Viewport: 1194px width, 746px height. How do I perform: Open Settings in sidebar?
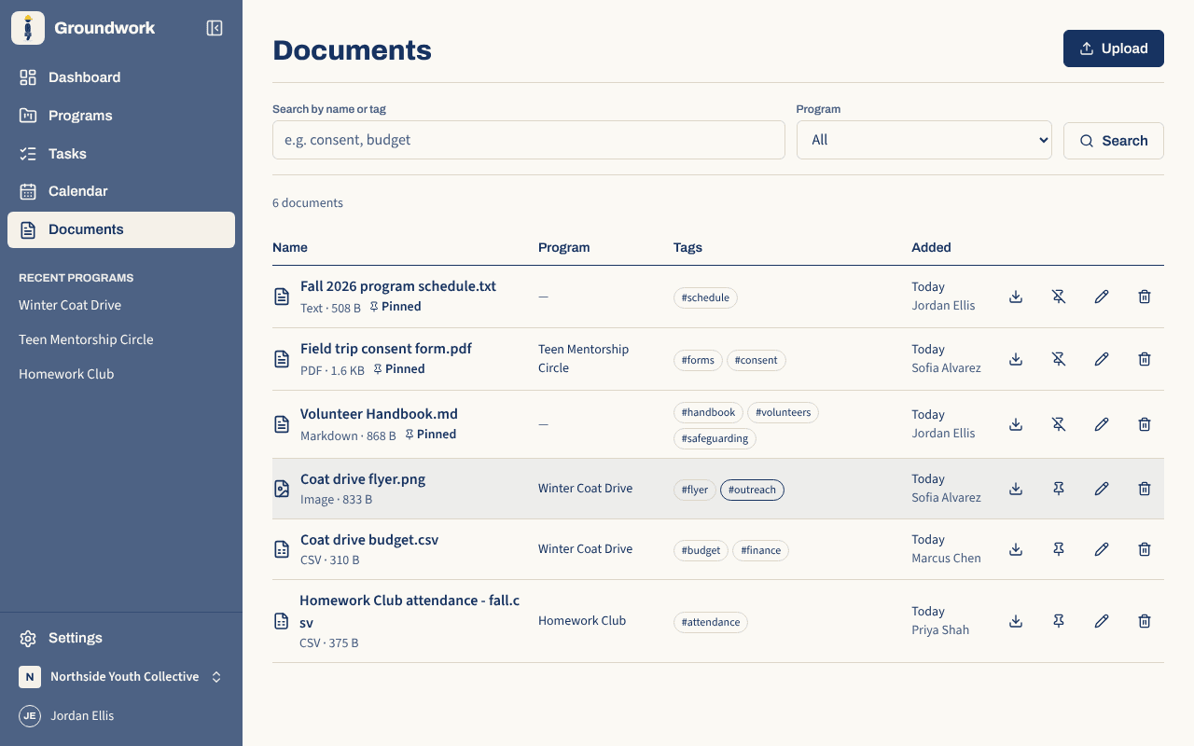point(121,638)
